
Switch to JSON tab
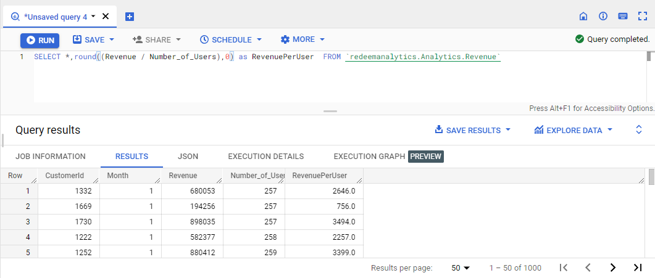pos(188,157)
